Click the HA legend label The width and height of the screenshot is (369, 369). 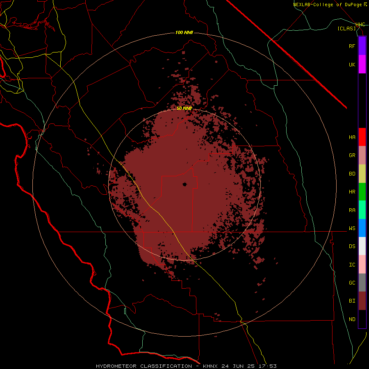pyautogui.click(x=352, y=137)
